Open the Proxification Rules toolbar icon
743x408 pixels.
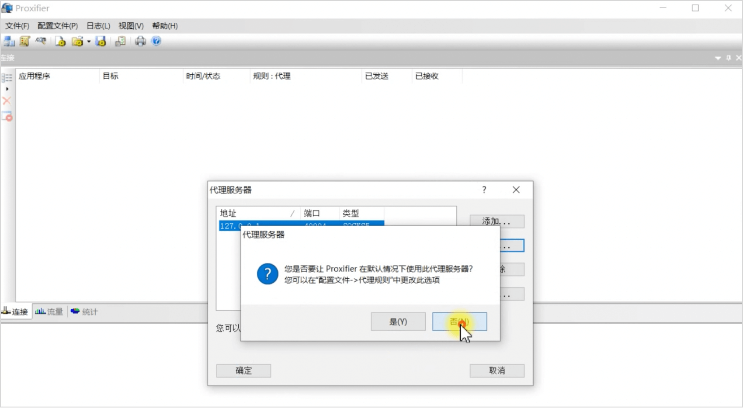point(24,41)
